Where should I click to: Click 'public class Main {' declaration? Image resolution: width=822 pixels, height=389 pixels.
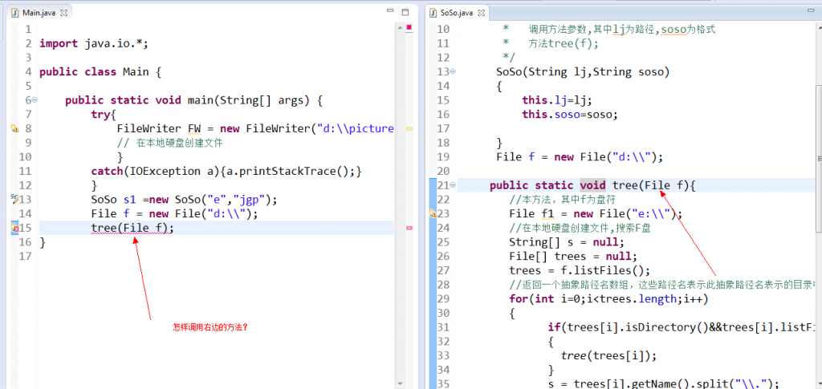pos(100,71)
